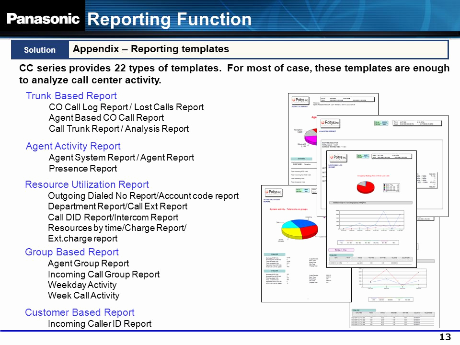Select the red pie chart on the front report

pyautogui.click(x=366, y=187)
